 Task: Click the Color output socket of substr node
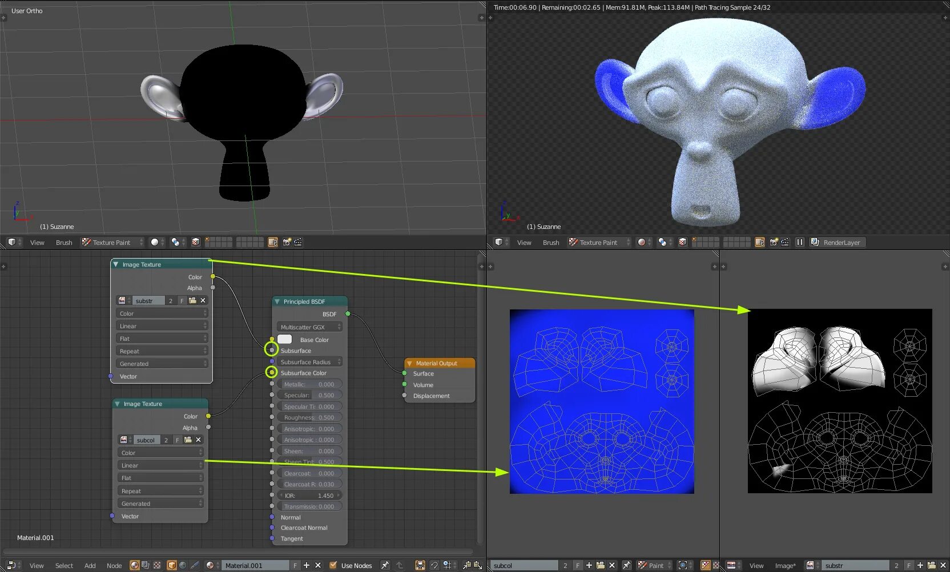(x=213, y=277)
